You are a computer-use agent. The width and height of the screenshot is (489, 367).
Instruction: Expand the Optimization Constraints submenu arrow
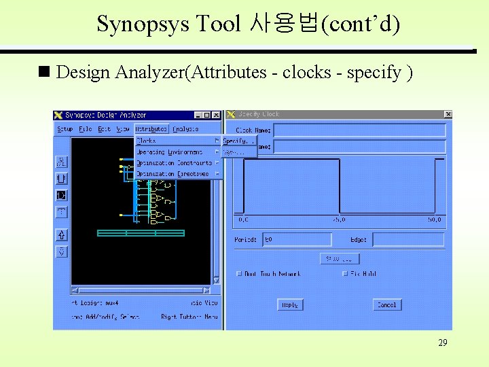pos(217,163)
